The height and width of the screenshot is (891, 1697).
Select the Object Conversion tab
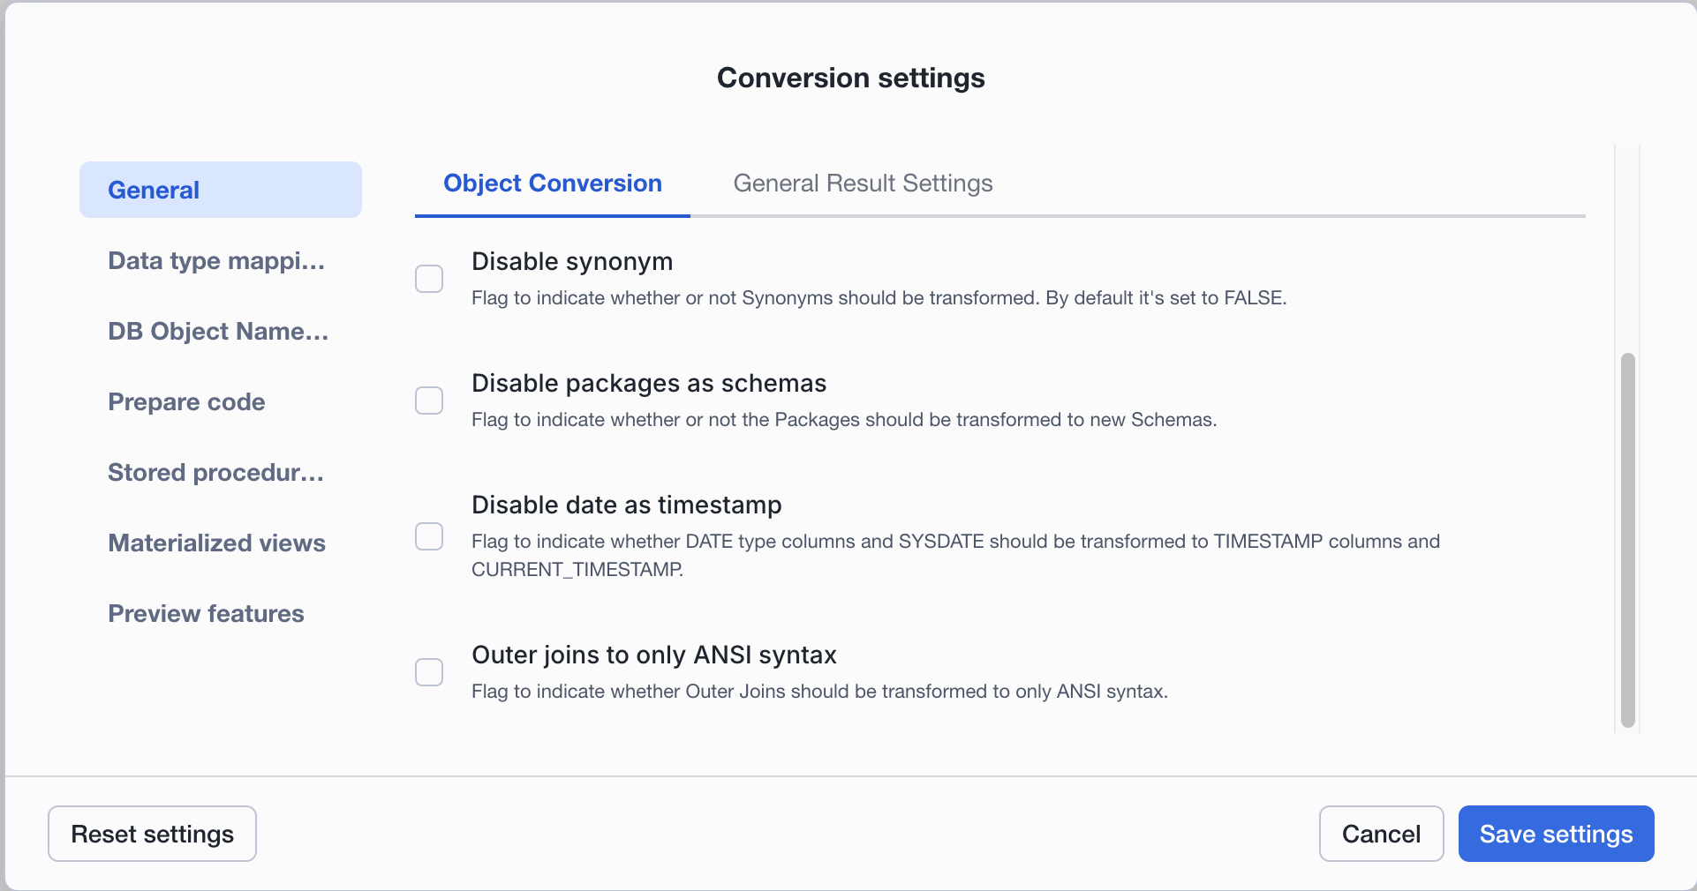(x=552, y=183)
